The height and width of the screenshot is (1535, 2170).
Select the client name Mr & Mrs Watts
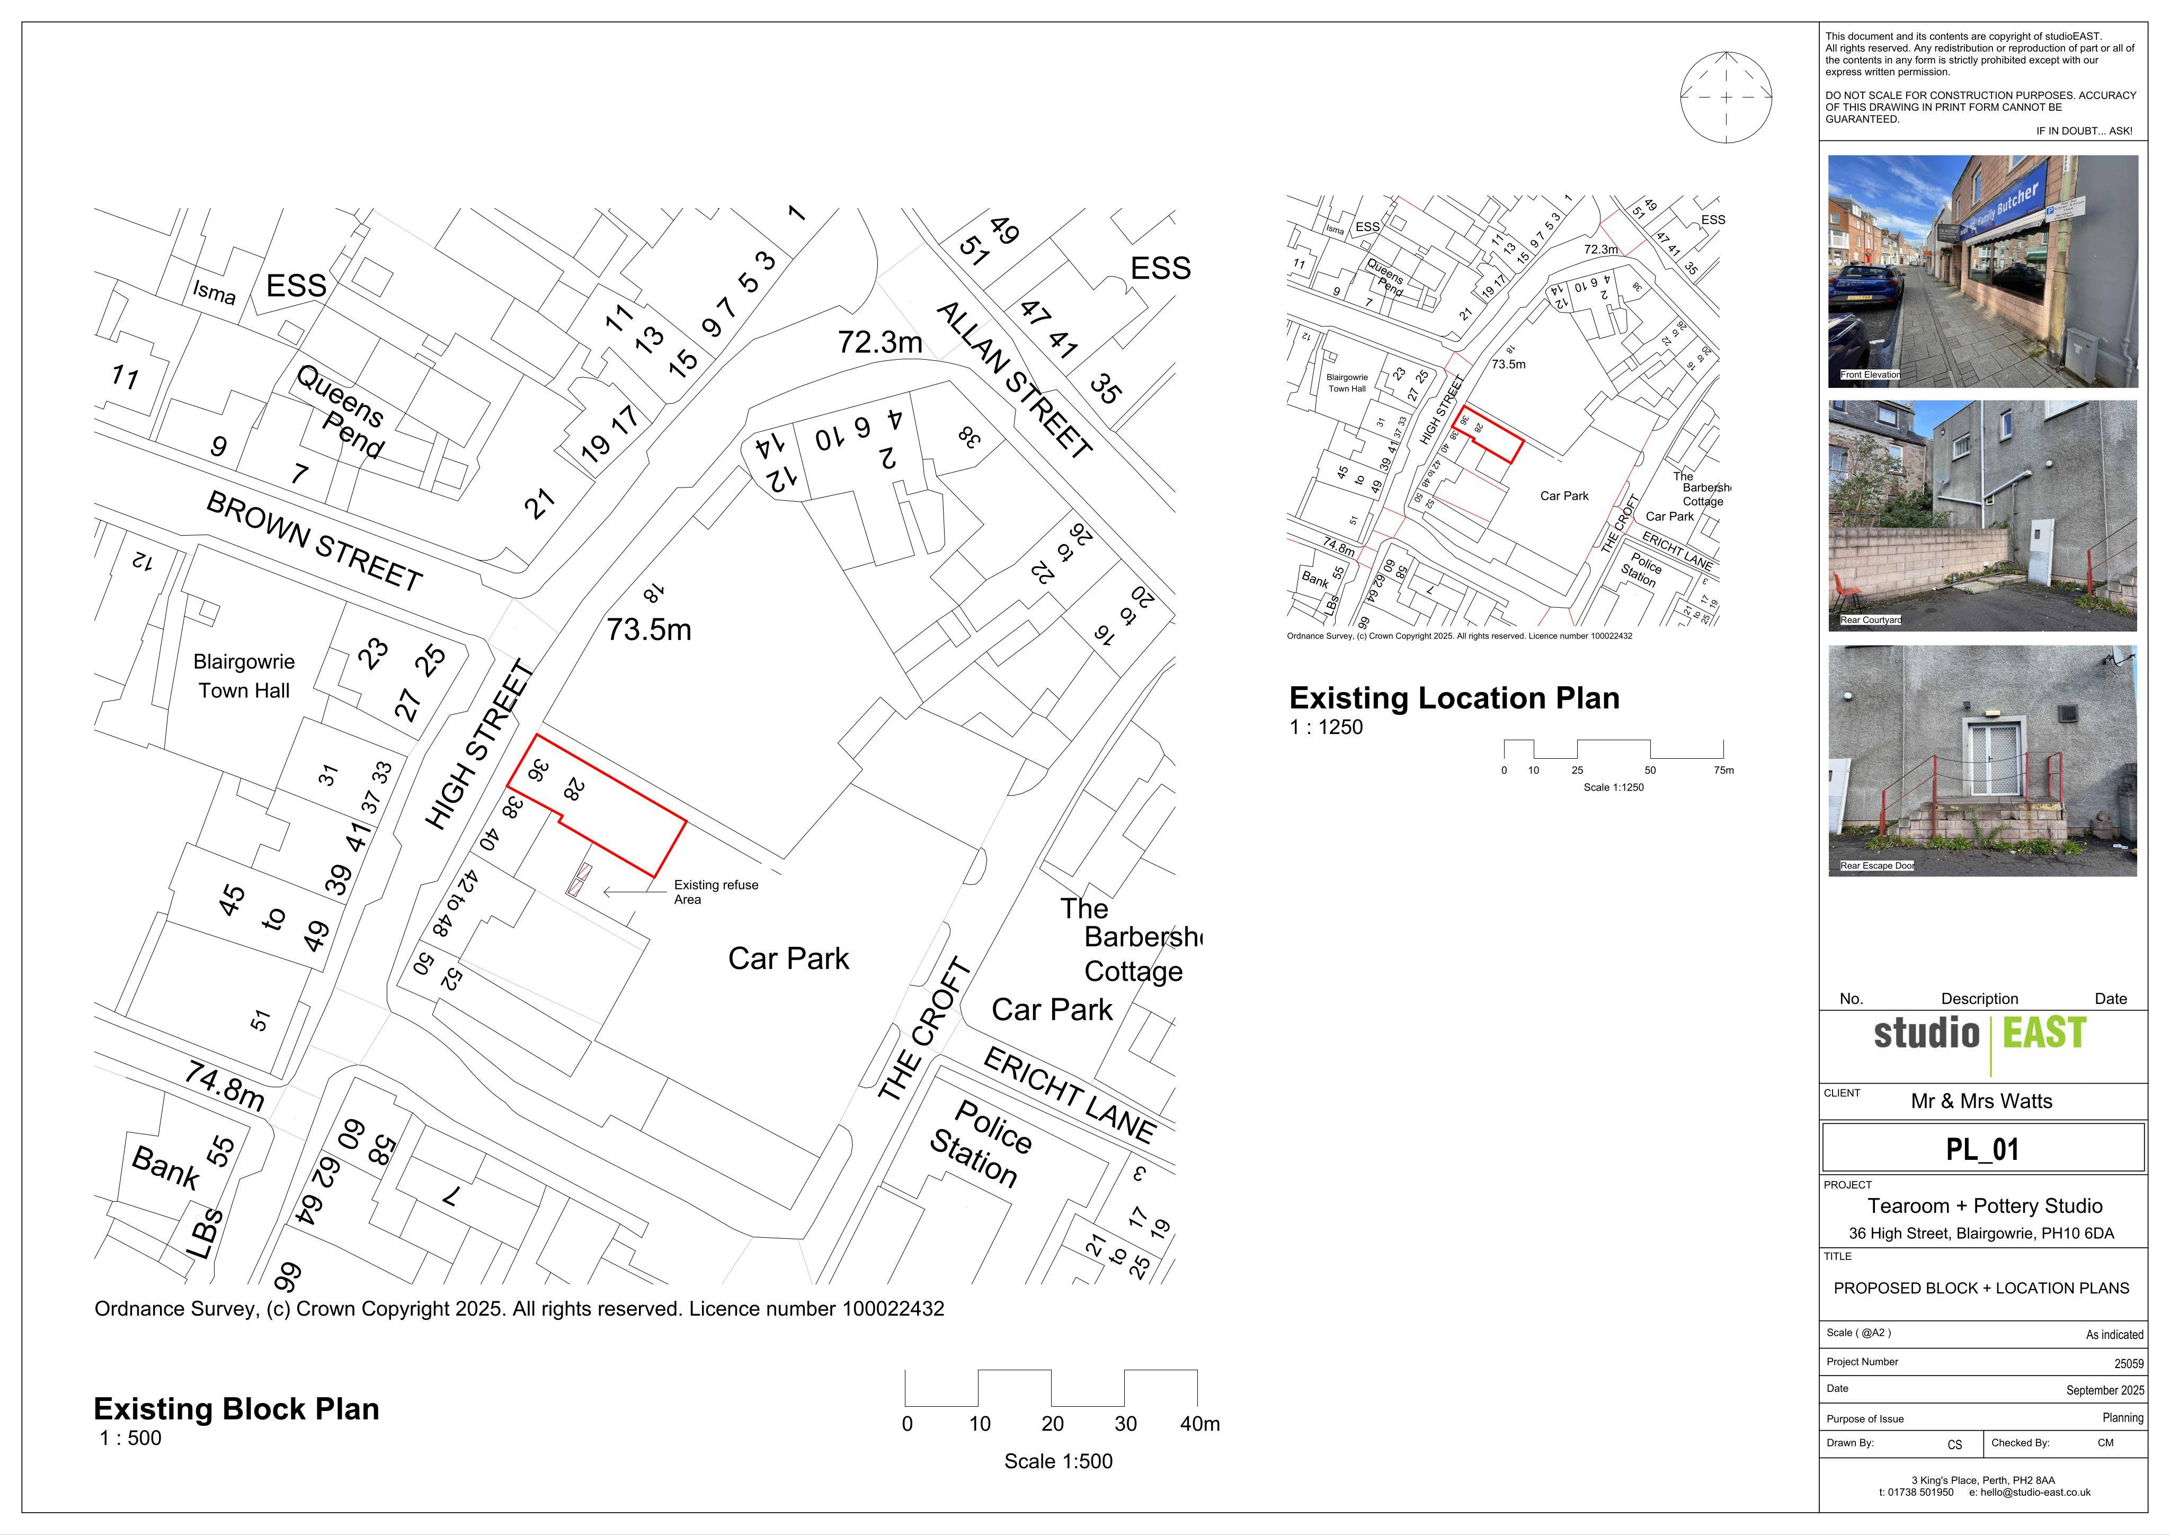tap(1981, 1101)
